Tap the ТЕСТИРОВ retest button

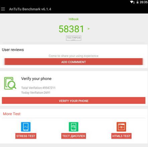tap(74, 38)
